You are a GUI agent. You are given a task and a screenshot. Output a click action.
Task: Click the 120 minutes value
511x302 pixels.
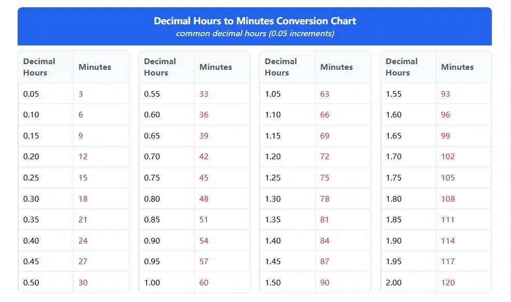tap(448, 283)
